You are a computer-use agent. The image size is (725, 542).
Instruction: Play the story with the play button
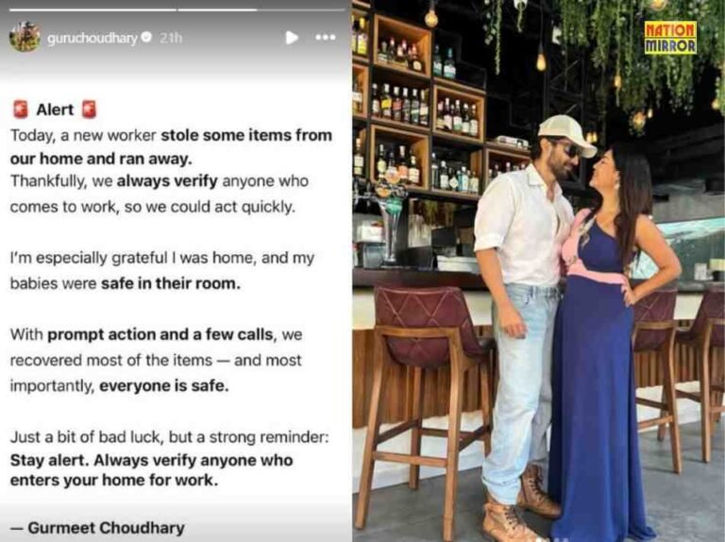pos(292,38)
